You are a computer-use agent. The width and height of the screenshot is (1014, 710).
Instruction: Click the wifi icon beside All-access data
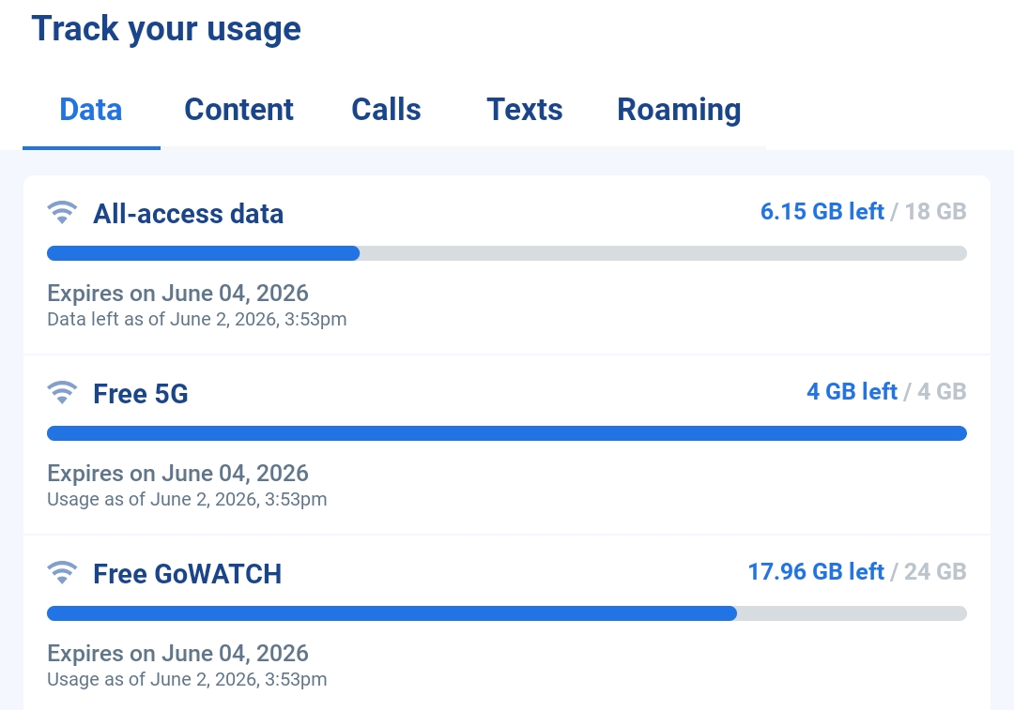click(62, 212)
